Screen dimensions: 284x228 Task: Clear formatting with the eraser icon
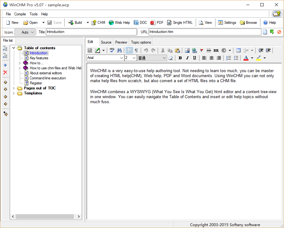[171, 58]
